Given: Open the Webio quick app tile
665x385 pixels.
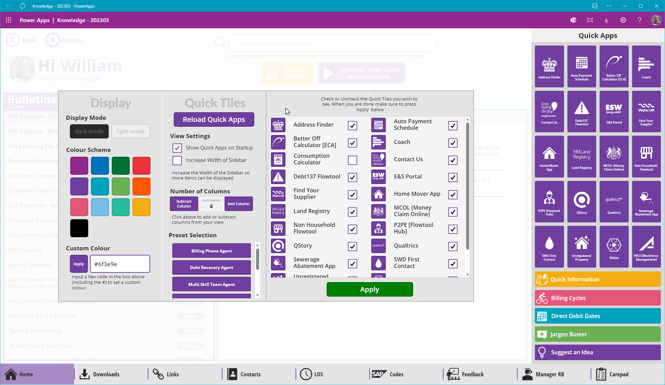Looking at the screenshot, I should pos(614,247).
